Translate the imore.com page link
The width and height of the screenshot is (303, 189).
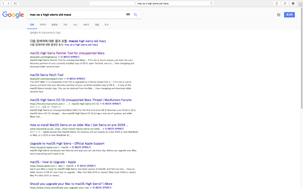(102, 187)
